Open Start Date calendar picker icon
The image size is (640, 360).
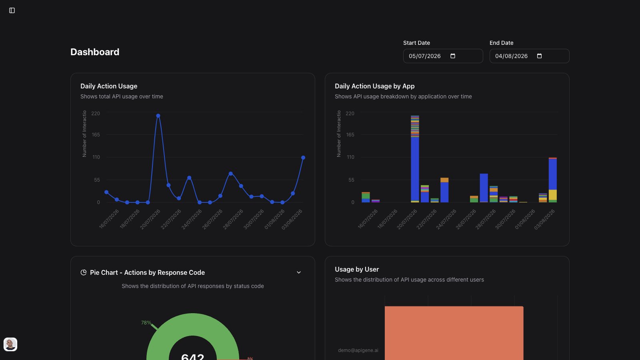pyautogui.click(x=453, y=56)
